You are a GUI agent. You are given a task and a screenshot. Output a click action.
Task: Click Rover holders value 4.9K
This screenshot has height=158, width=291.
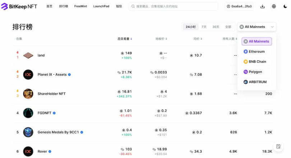pos(233,151)
